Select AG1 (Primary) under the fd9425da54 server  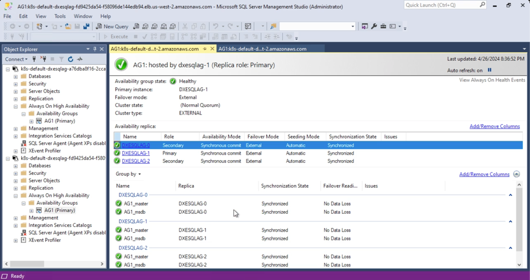tap(60, 210)
